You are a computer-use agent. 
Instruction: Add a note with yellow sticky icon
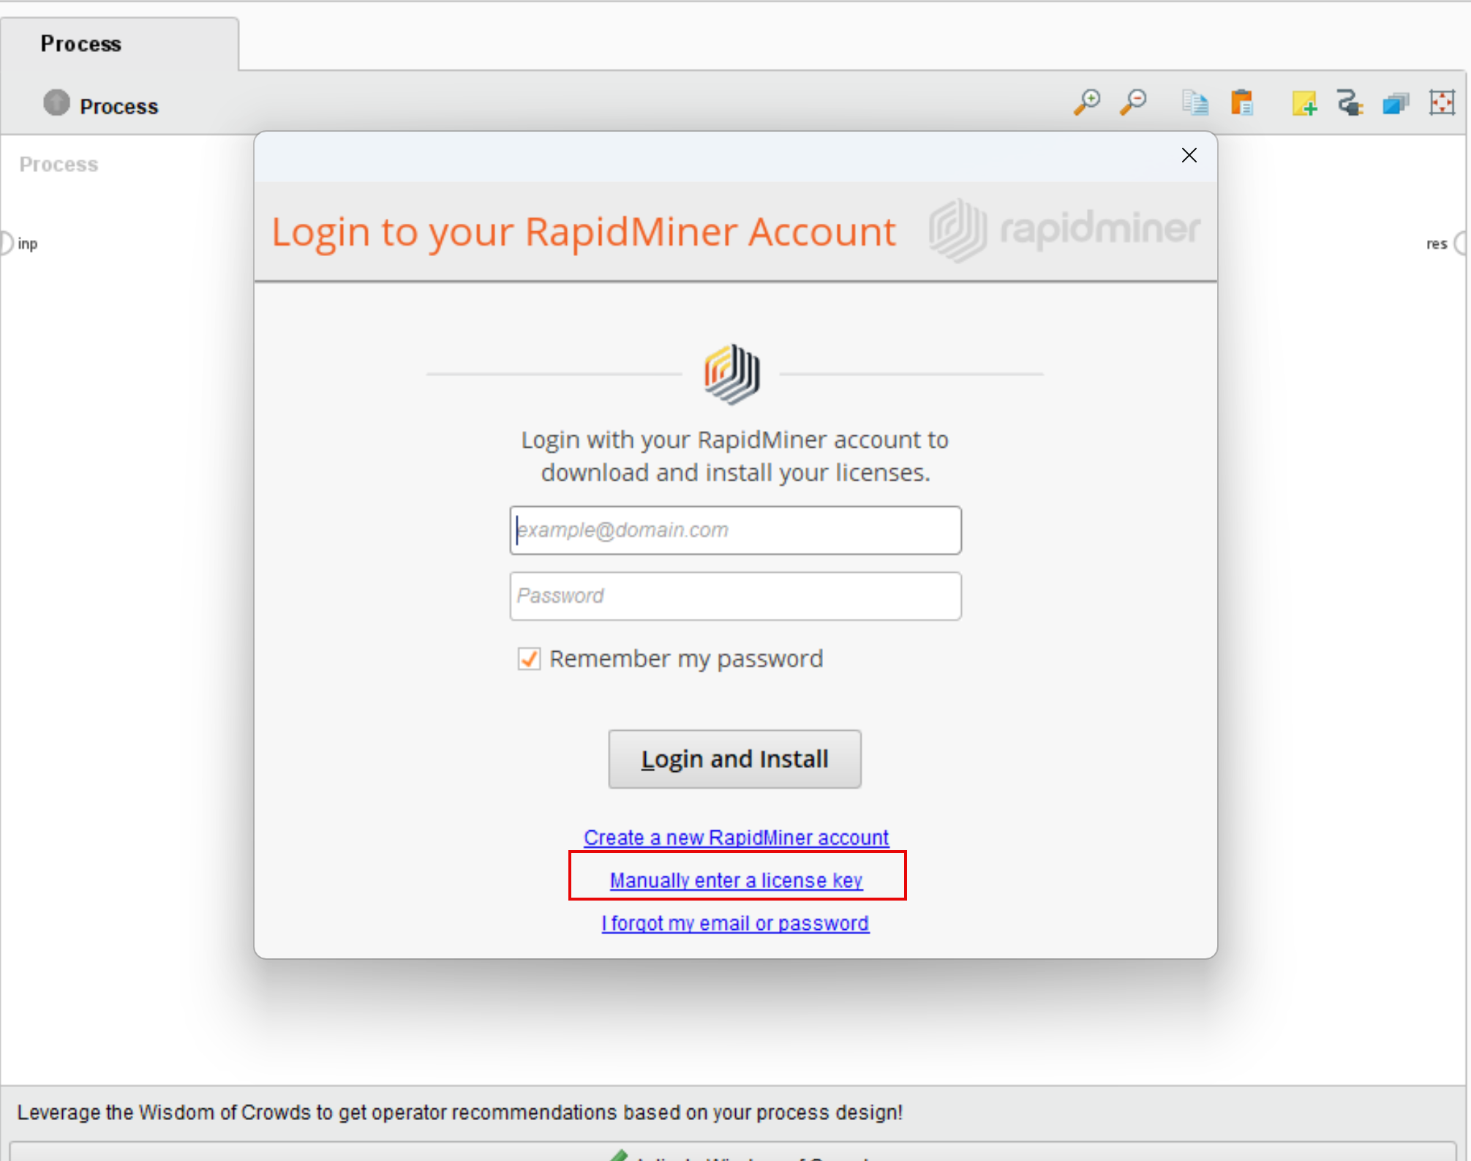point(1303,103)
